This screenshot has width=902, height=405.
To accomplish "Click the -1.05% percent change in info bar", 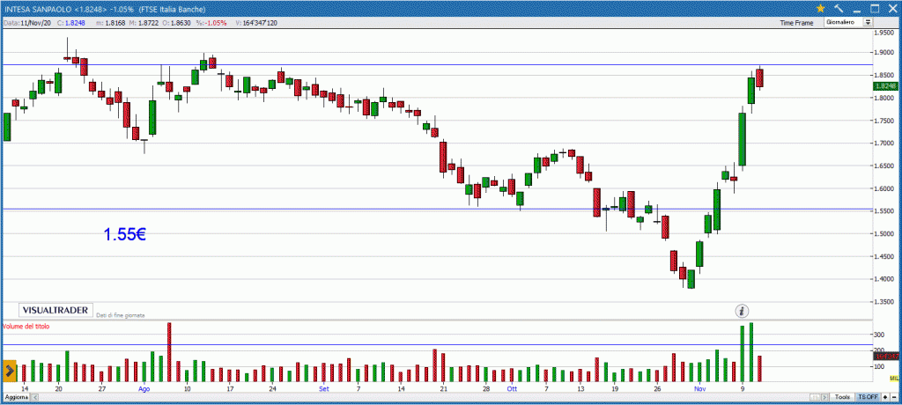I will [211, 23].
